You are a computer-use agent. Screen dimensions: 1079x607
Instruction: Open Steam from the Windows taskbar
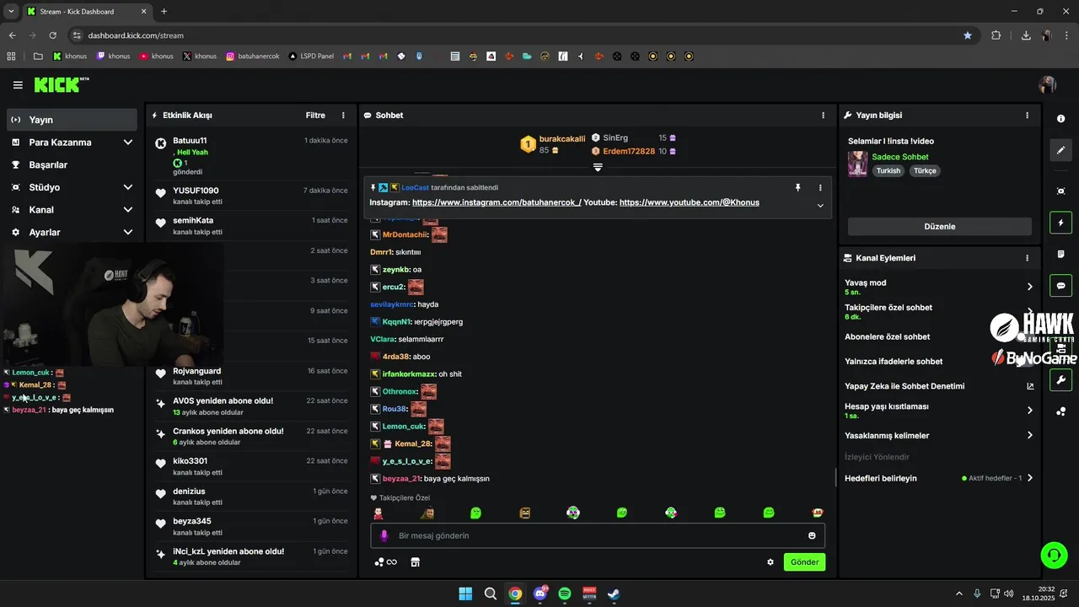pos(614,594)
